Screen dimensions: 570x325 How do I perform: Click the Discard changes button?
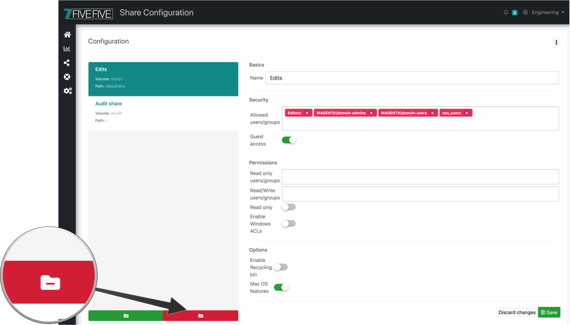pyautogui.click(x=517, y=312)
